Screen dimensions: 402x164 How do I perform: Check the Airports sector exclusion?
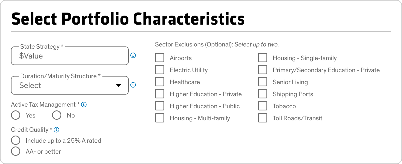pos(160,58)
